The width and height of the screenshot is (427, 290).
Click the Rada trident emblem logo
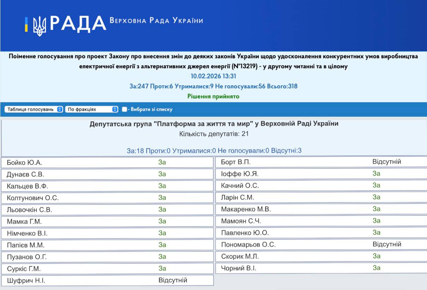pos(39,26)
